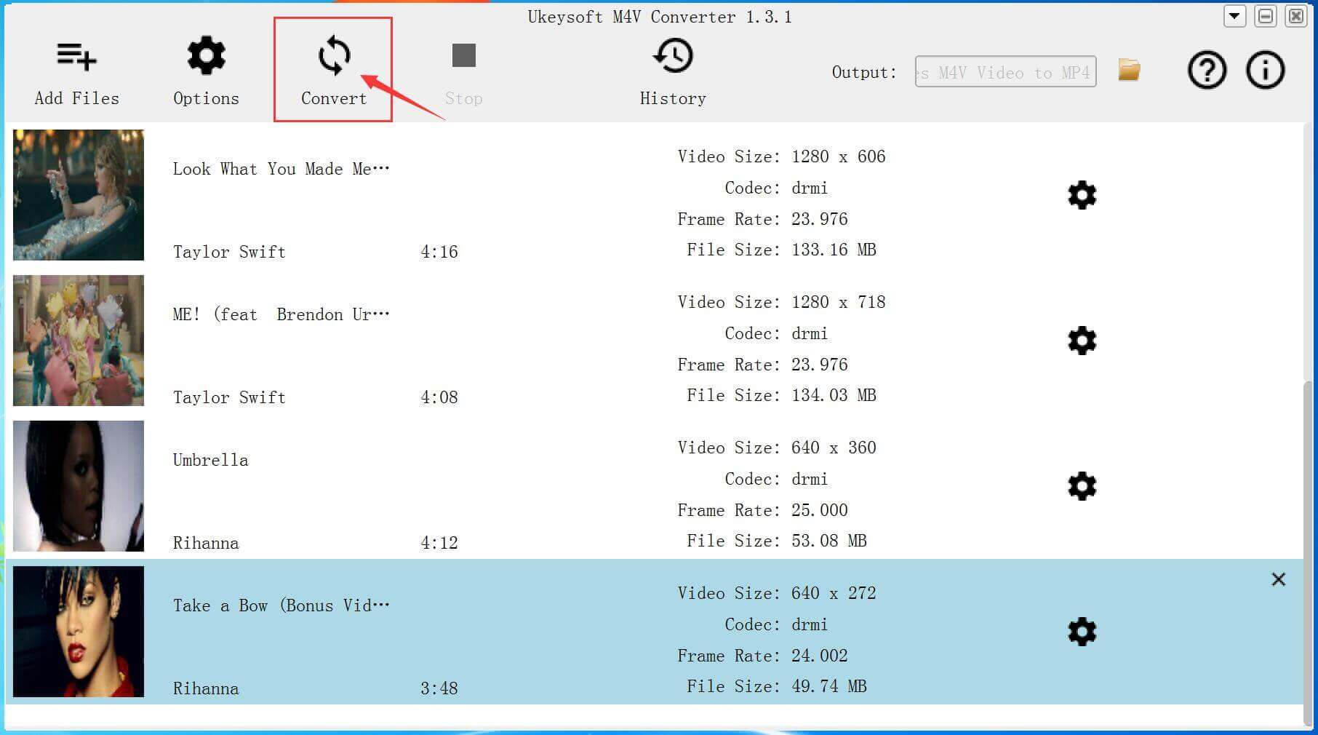Click the 'File Size: 53.08 MB' text
The width and height of the screenshot is (1318, 735).
(777, 541)
